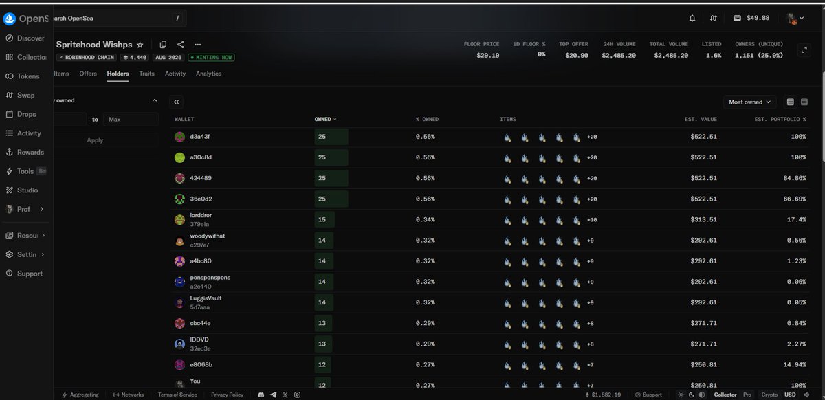Open holder woodywifhat profile
Image resolution: width=825 pixels, height=400 pixels.
point(208,236)
